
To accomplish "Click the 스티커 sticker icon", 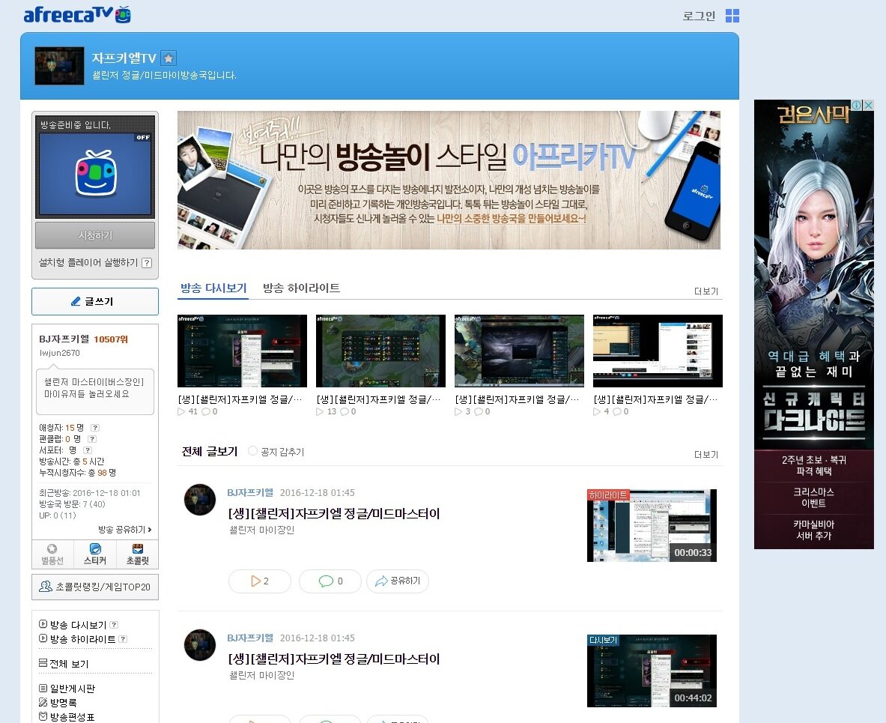I will (x=95, y=554).
